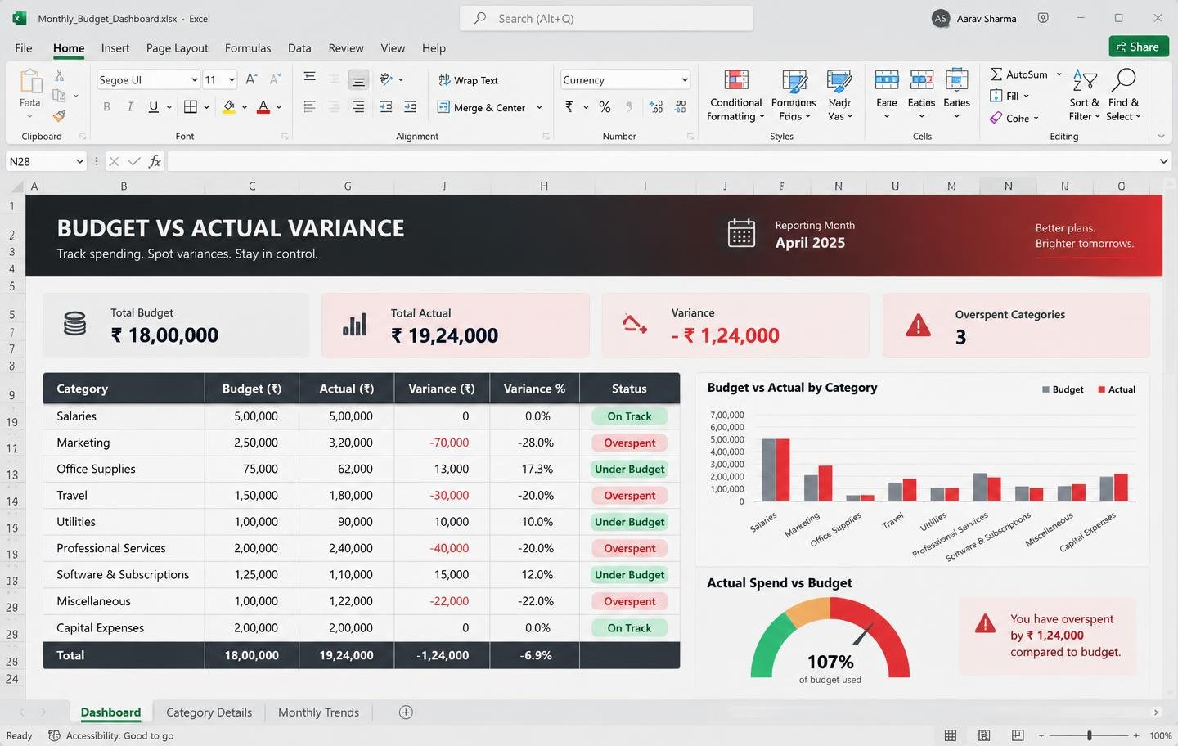
Task: Click the Percent Style icon
Action: pos(605,106)
